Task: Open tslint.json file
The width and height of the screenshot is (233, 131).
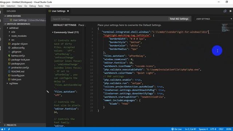Action: click(x=16, y=79)
